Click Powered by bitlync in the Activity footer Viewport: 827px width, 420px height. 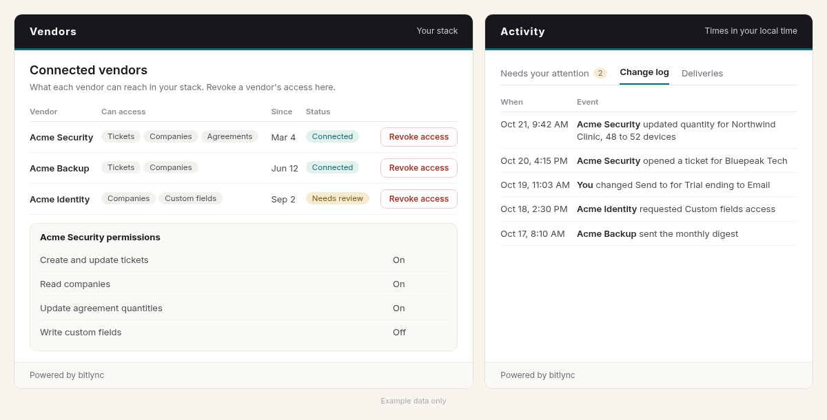(538, 375)
